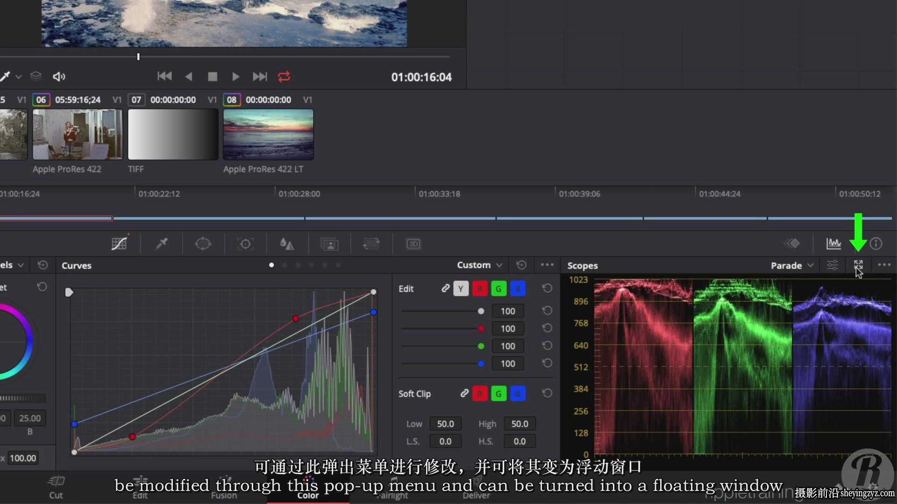Select clip 07 gradient thumbnail
The image size is (897, 504).
click(173, 134)
